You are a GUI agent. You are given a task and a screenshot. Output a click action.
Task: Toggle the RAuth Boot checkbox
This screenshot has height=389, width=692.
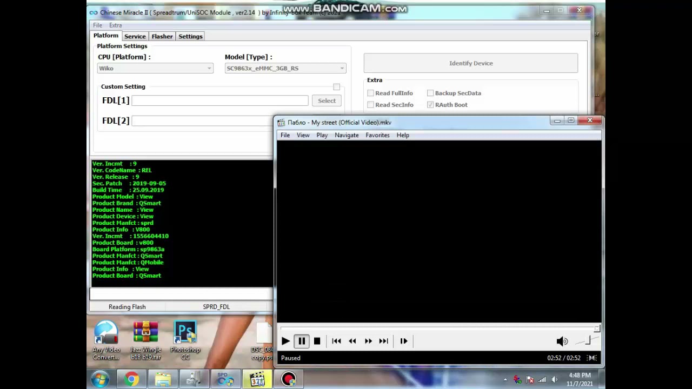tap(430, 105)
